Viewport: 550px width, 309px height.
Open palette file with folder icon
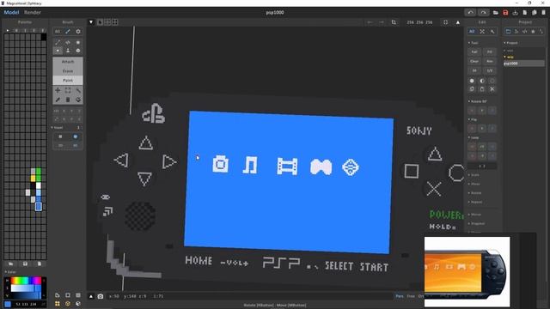coord(11,264)
